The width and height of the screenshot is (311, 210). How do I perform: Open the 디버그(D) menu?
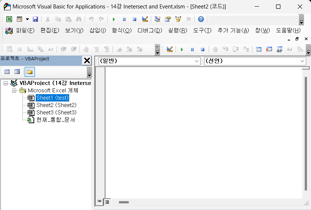point(150,31)
